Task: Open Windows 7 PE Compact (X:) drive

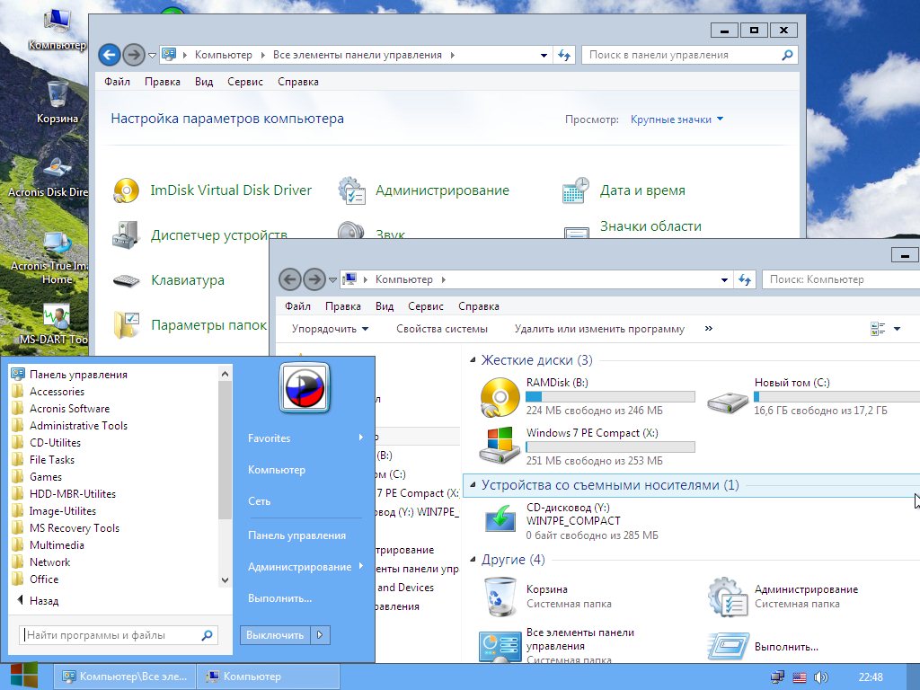Action: tap(500, 447)
